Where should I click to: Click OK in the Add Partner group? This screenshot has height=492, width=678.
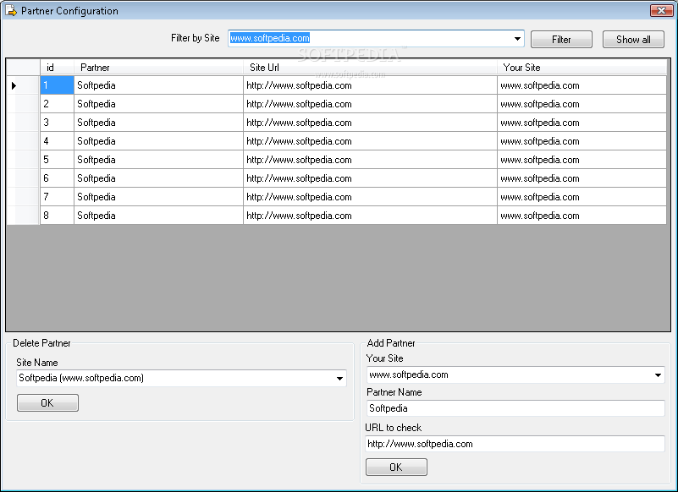click(396, 467)
